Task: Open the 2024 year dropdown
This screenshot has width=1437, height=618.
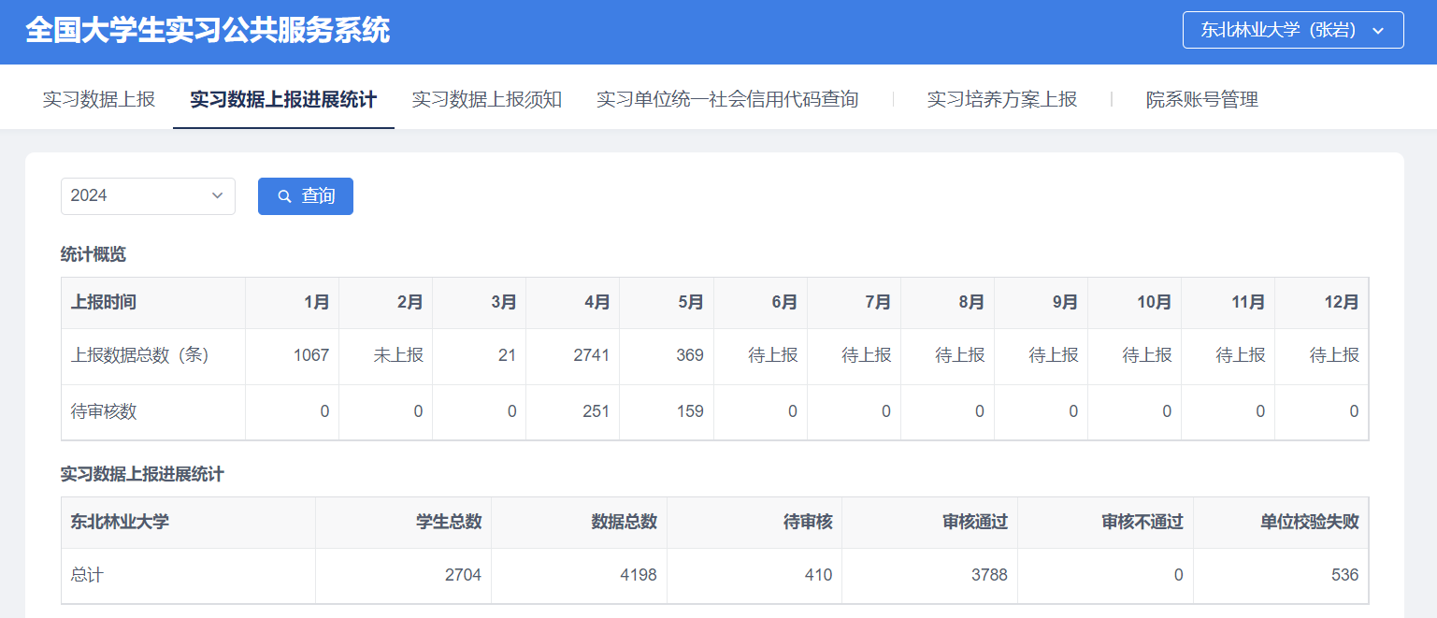Action: point(148,196)
